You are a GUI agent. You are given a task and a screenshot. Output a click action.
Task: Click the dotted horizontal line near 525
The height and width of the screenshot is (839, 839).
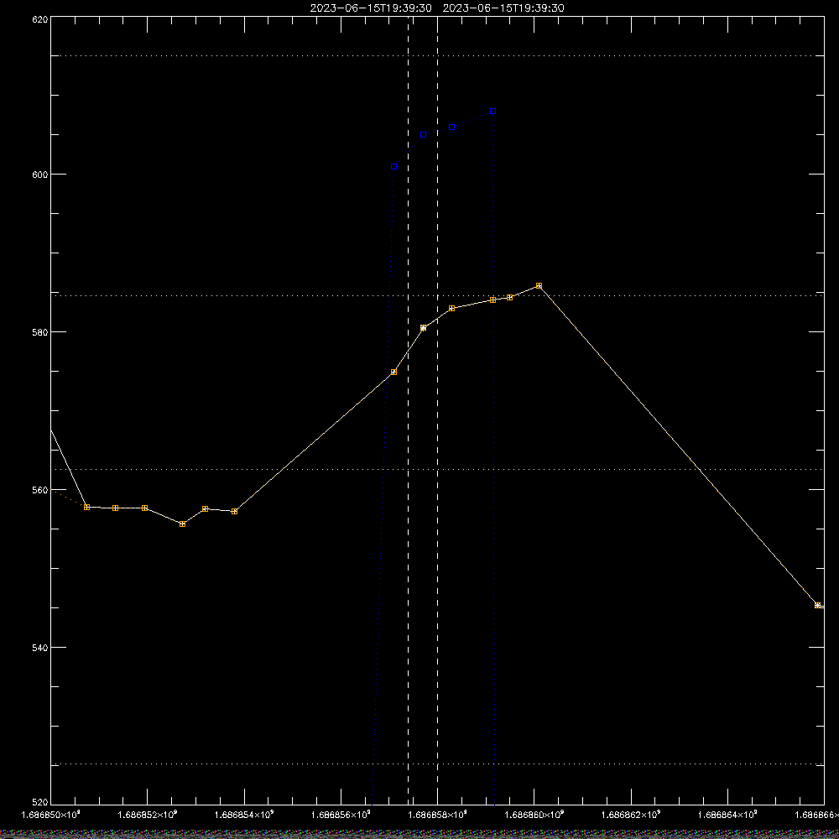[437, 764]
